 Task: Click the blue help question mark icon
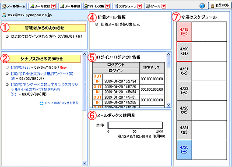[x=202, y=6]
